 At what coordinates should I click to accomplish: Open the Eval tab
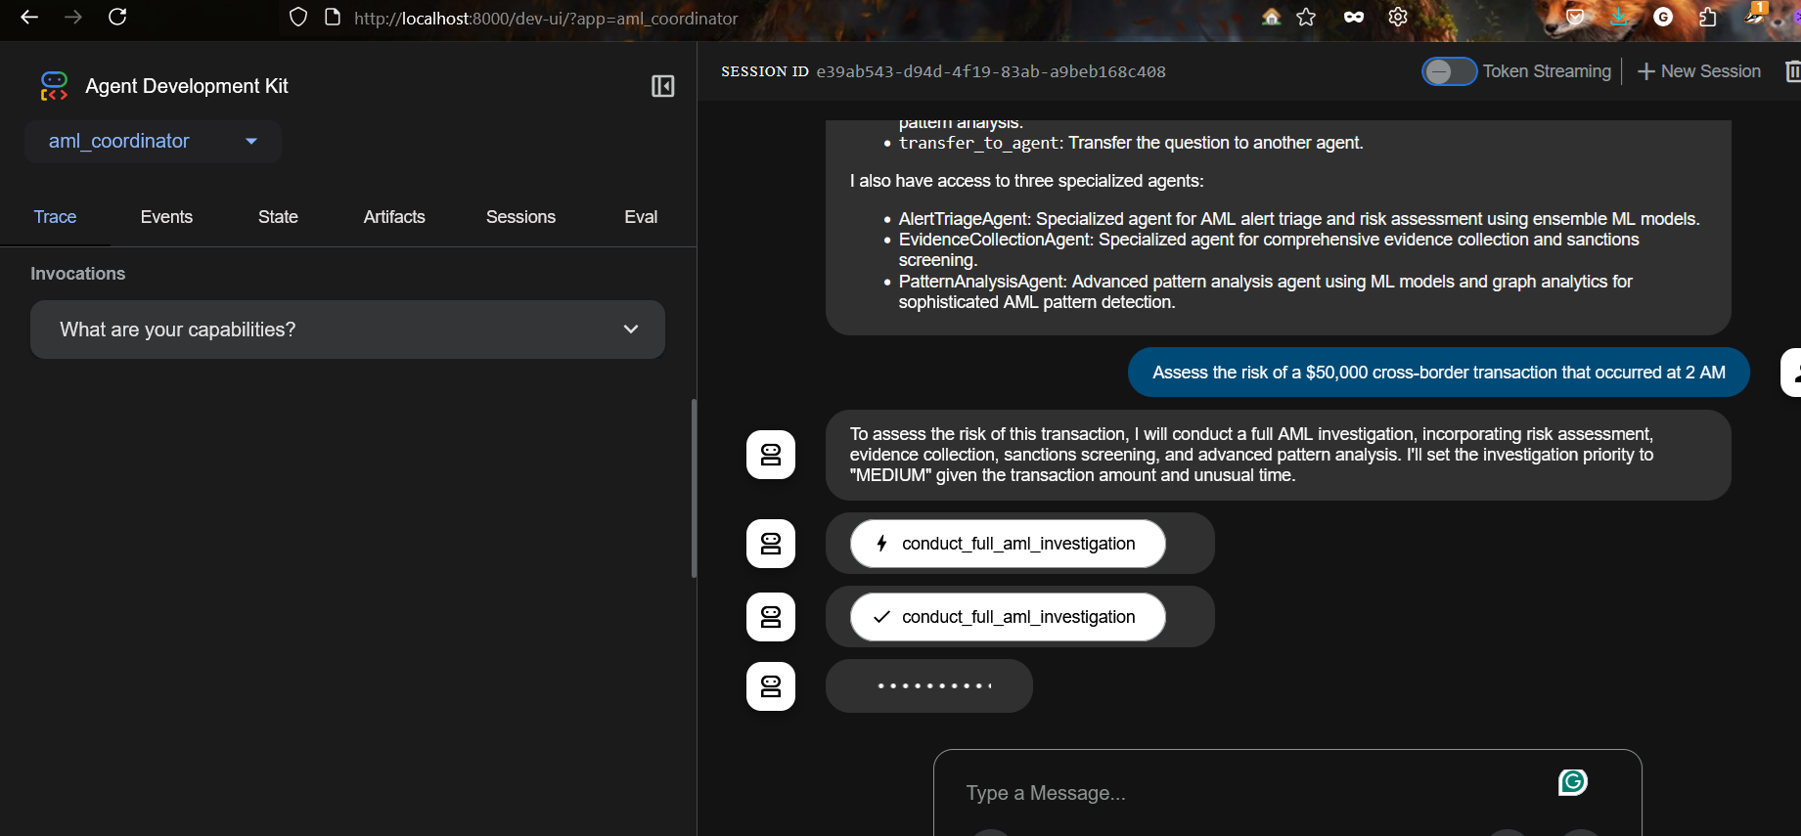coord(641,217)
